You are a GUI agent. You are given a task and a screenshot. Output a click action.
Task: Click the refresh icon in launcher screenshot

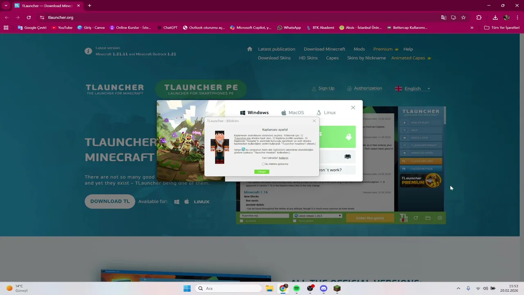416,218
